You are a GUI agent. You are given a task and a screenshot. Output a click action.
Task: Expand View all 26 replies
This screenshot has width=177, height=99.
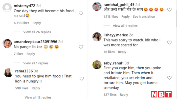37,32
